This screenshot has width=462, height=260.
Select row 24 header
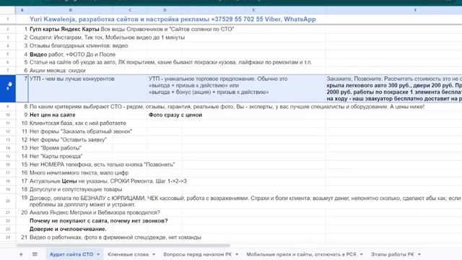(x=8, y=238)
